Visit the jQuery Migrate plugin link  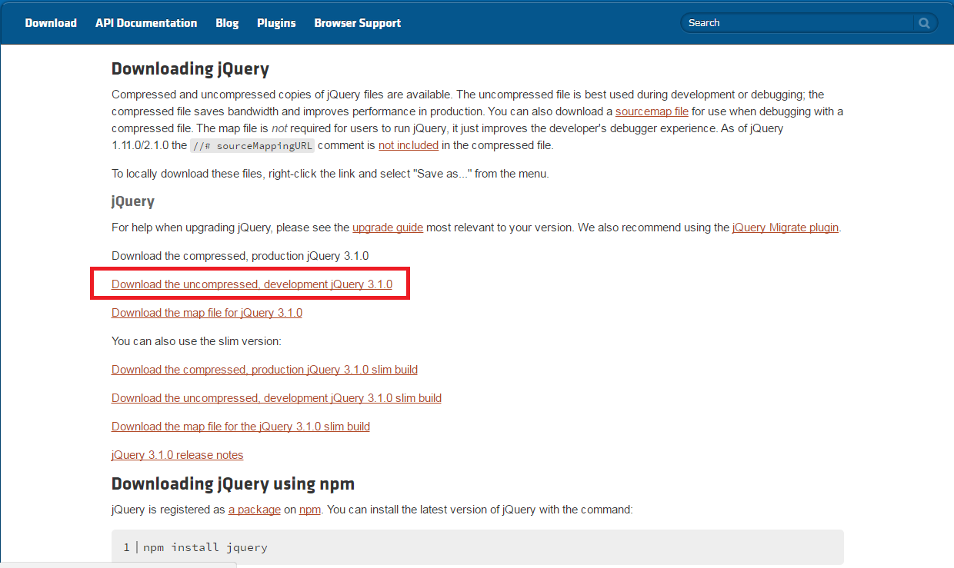click(786, 228)
